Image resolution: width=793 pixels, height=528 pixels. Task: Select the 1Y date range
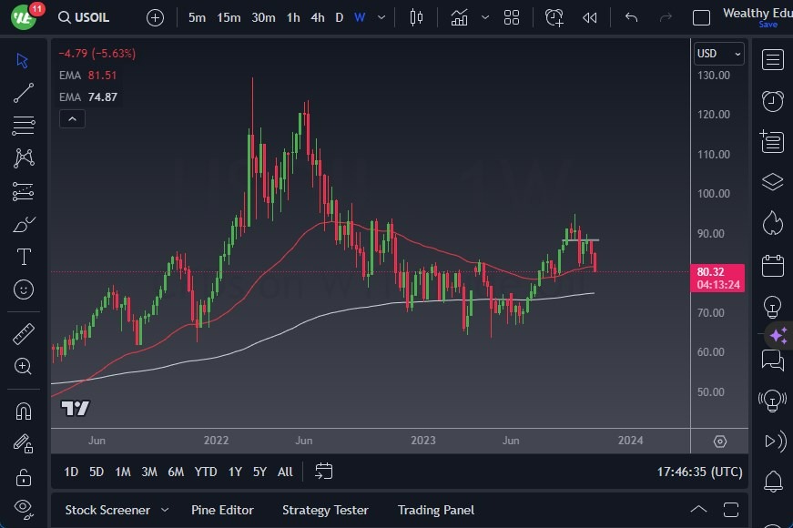click(235, 472)
